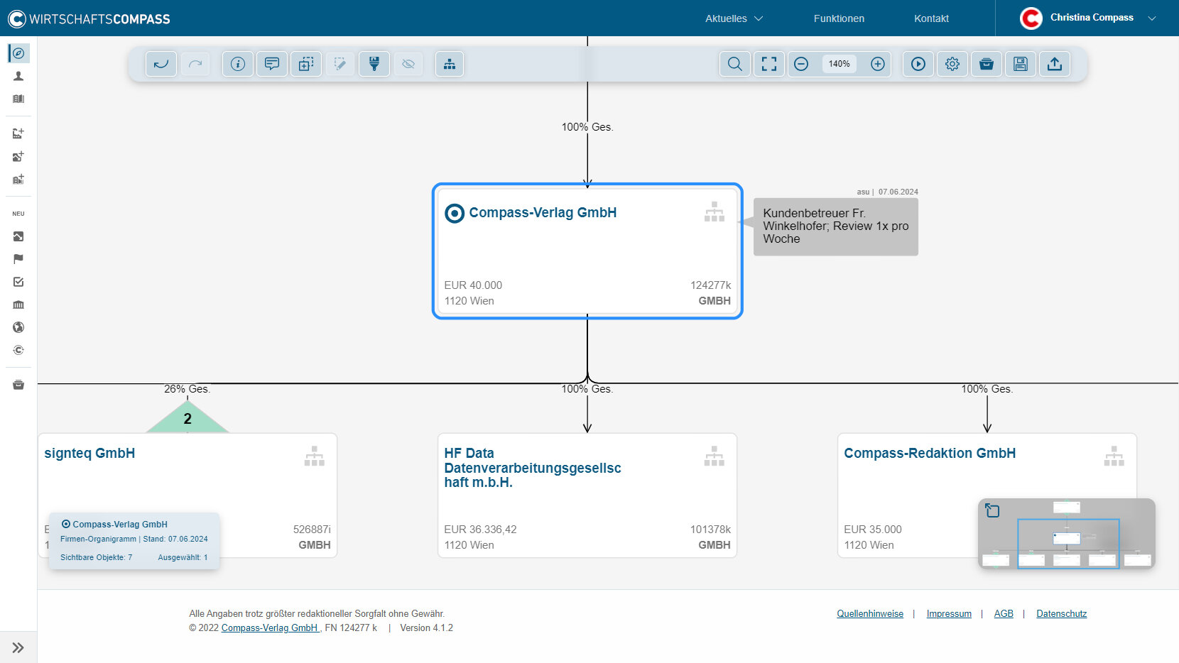This screenshot has width=1179, height=663.
Task: Export the chart with the upload icon
Action: [1055, 64]
